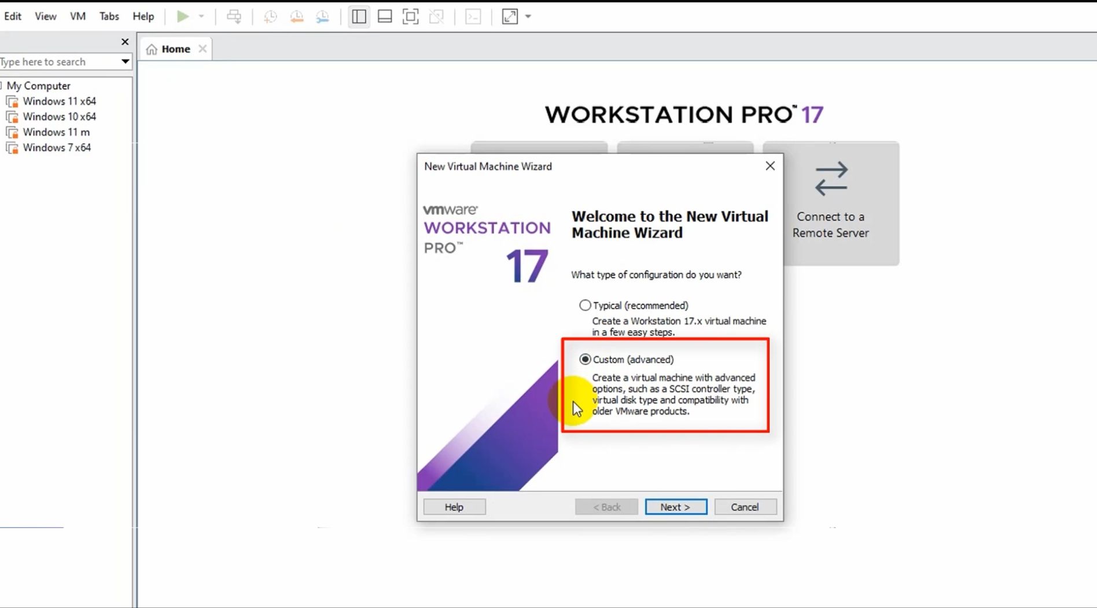Screen dimensions: 1097x608
Task: Click the Windows 11 x64 VM icon
Action: click(x=12, y=102)
